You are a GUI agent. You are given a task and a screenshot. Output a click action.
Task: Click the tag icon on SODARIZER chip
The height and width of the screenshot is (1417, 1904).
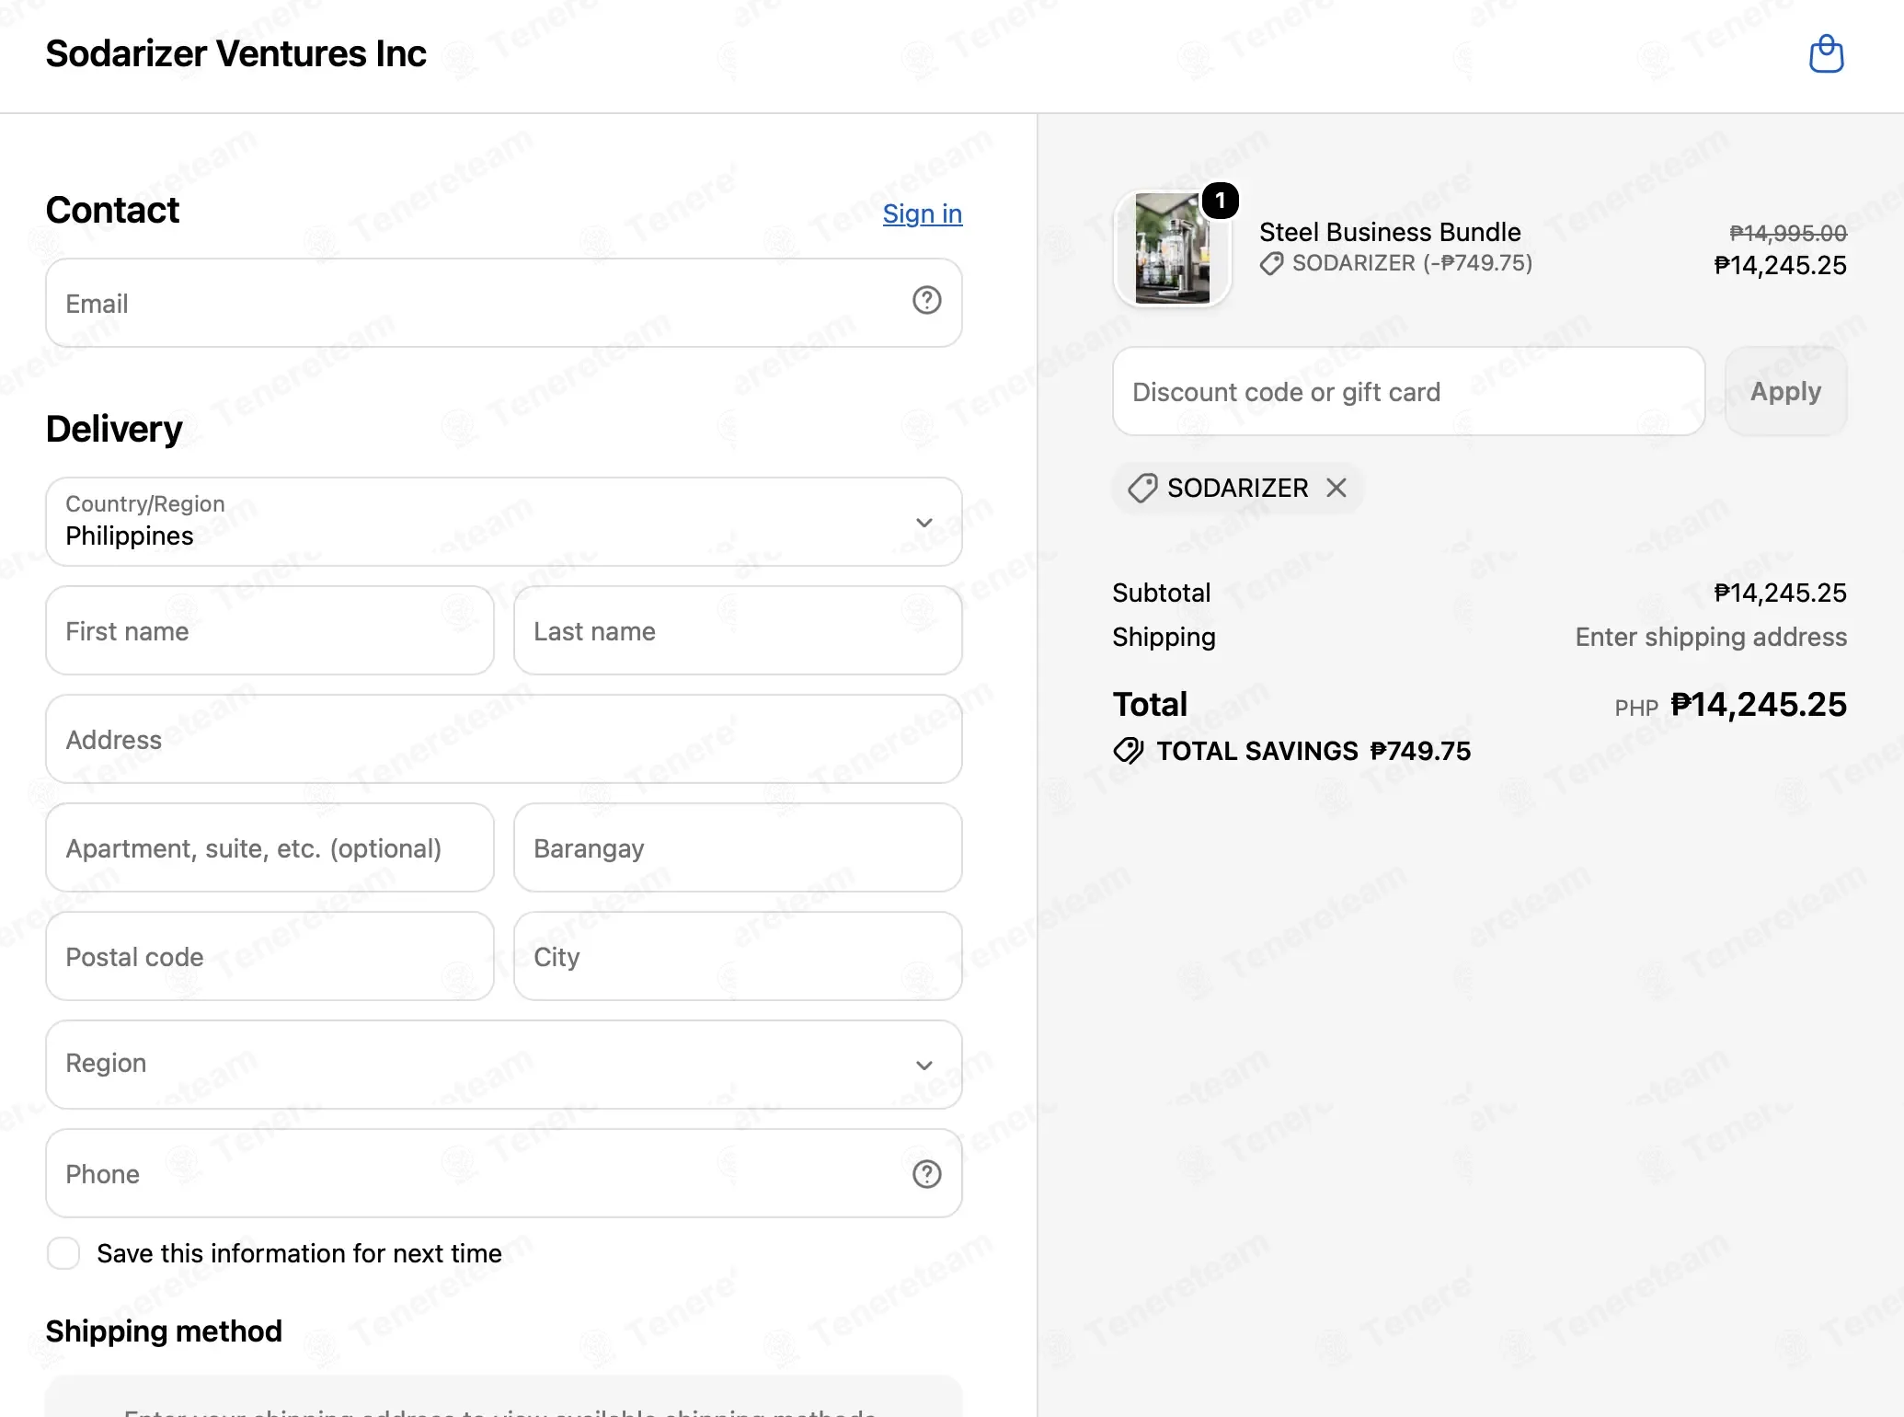pos(1142,488)
